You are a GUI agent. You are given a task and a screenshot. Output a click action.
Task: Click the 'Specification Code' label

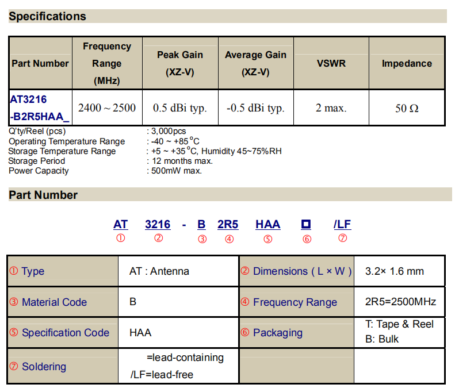[x=66, y=333]
